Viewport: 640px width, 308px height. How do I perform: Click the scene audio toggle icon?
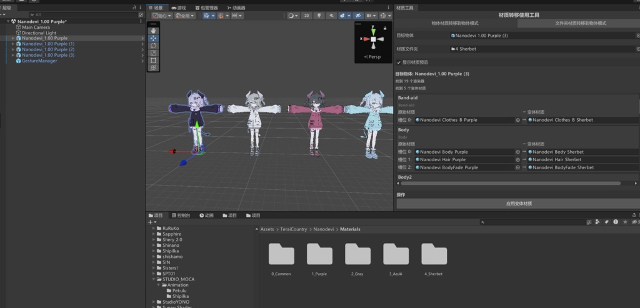coord(331,16)
